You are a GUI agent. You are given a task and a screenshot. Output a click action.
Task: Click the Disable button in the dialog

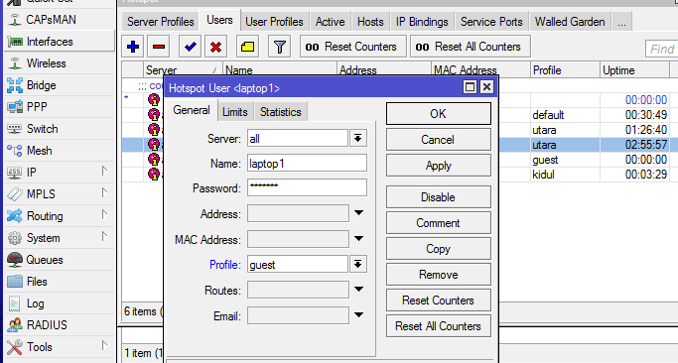(439, 197)
